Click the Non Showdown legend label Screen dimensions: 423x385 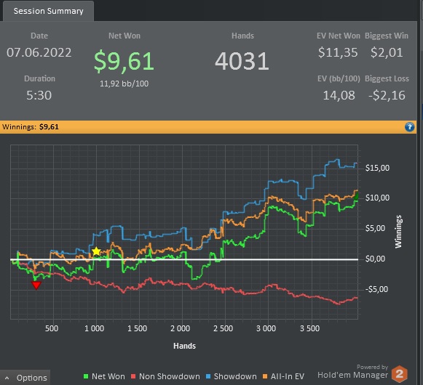[x=170, y=376]
